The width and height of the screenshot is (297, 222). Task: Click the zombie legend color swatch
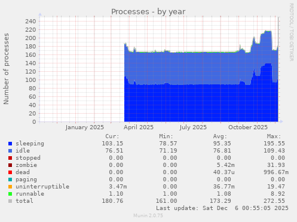(10, 165)
